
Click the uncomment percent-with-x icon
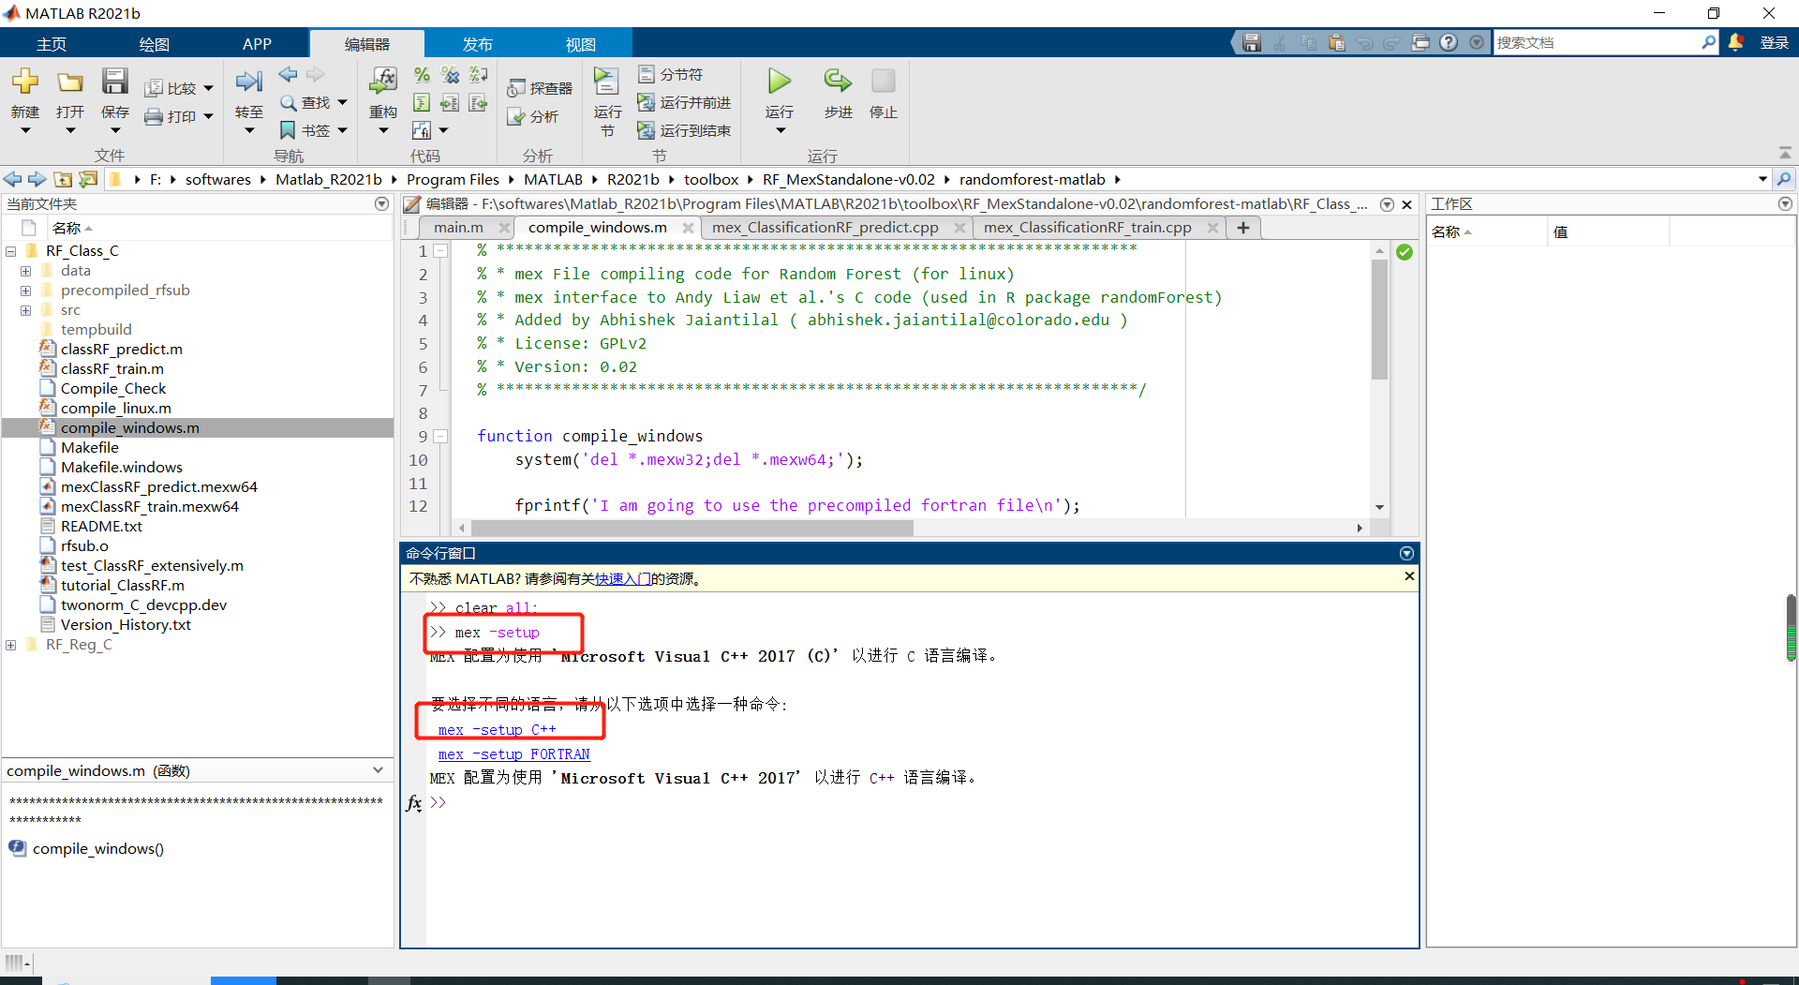[451, 75]
